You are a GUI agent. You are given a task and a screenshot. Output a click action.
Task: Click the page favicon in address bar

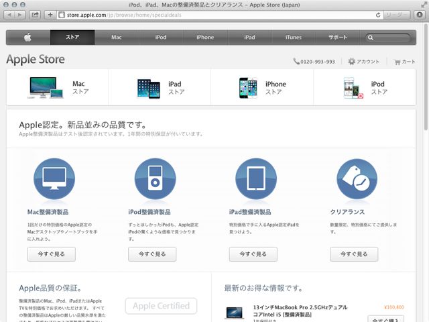coord(62,15)
